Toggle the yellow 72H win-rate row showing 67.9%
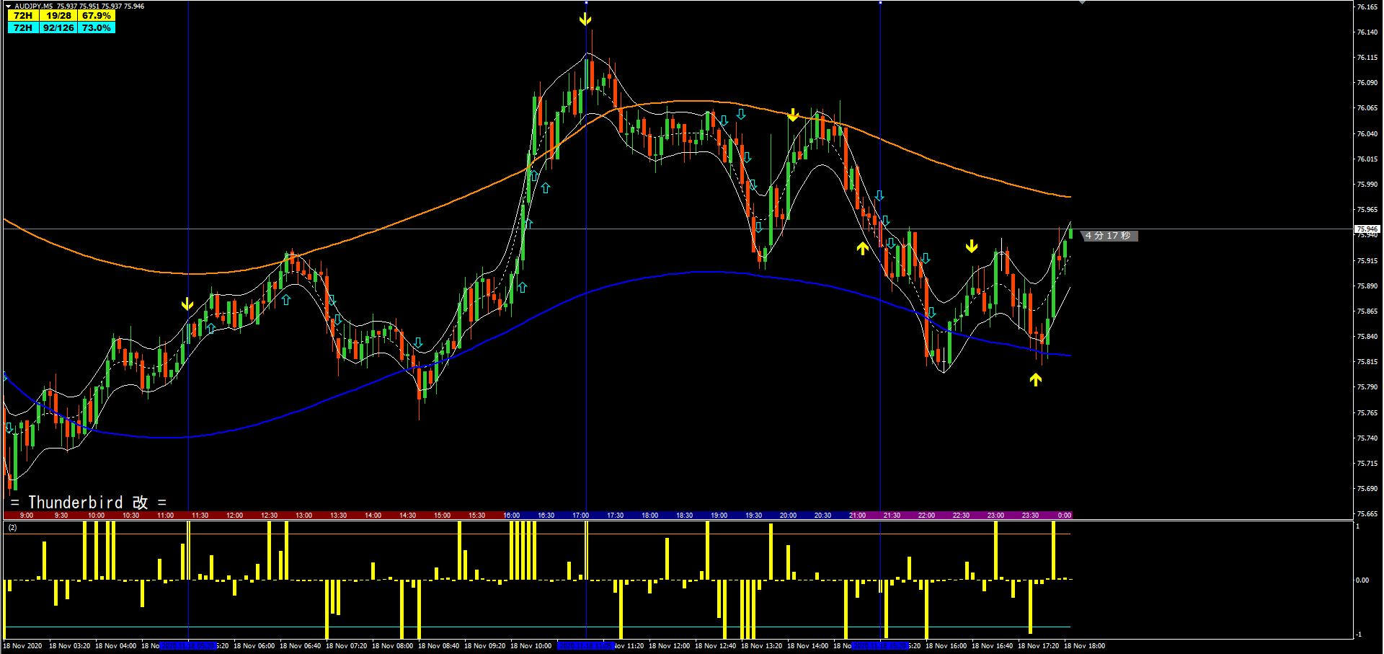 click(61, 15)
